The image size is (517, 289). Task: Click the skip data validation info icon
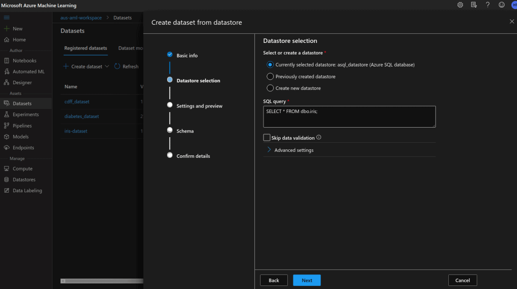tap(319, 137)
